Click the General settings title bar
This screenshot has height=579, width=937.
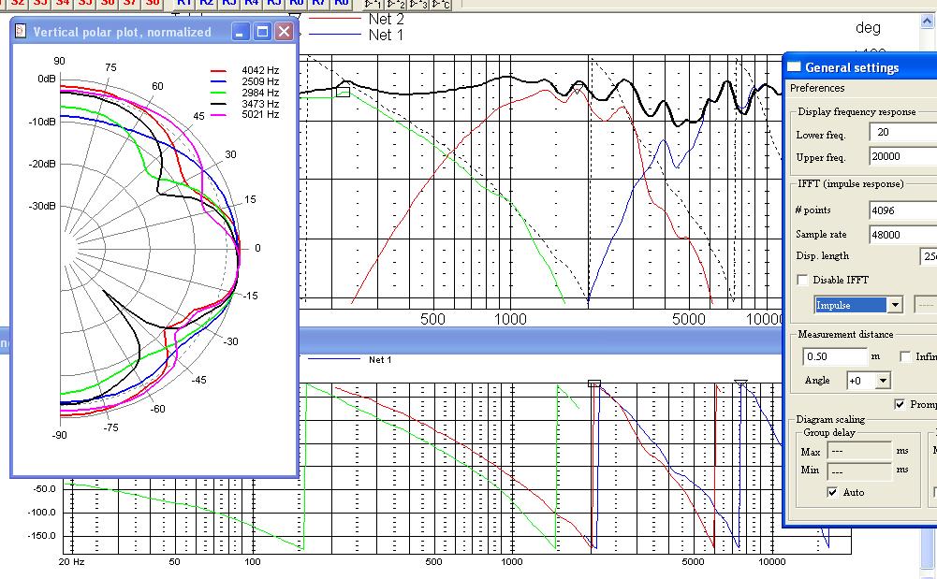859,67
